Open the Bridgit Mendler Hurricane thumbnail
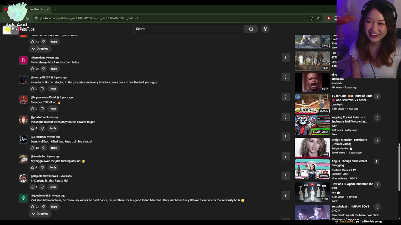 click(312, 147)
